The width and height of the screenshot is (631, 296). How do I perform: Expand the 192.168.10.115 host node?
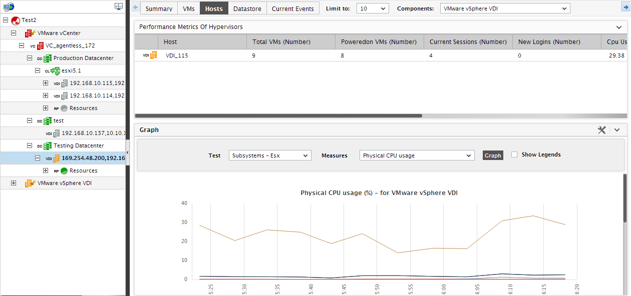tap(46, 83)
